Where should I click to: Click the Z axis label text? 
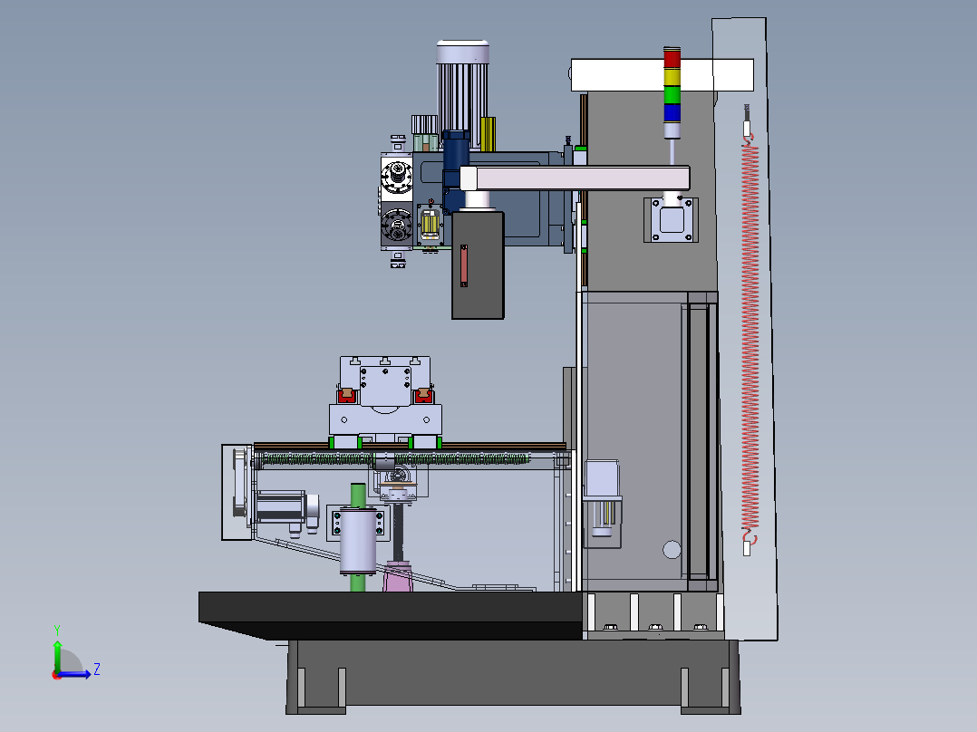pyautogui.click(x=97, y=669)
